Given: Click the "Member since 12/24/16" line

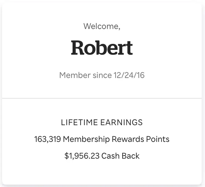Looking at the screenshot, I should point(102,75).
